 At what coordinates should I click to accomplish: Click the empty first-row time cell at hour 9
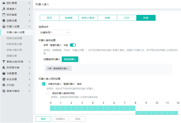[x=149, y=108]
